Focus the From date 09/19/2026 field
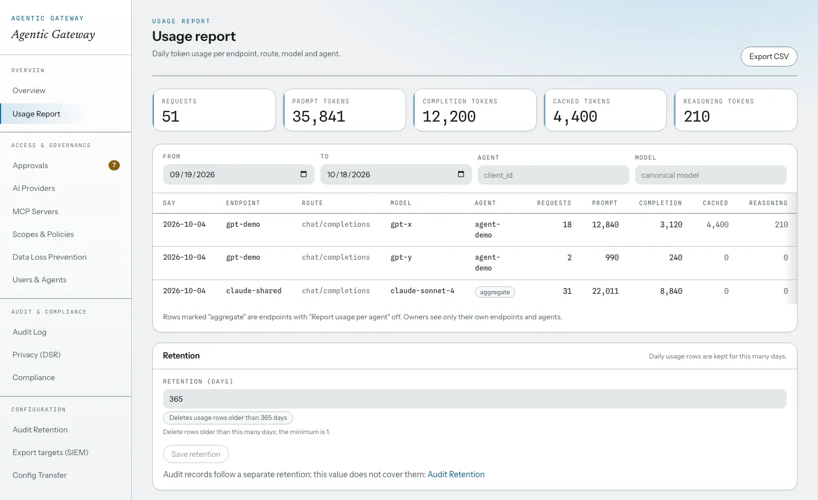 [x=239, y=174]
